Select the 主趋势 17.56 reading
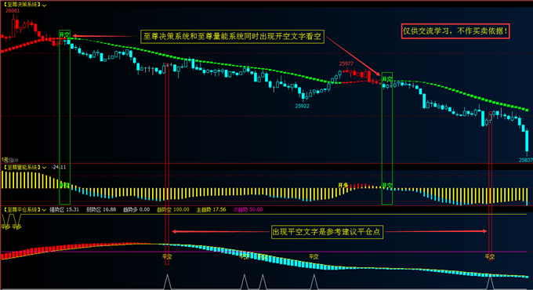 point(211,210)
